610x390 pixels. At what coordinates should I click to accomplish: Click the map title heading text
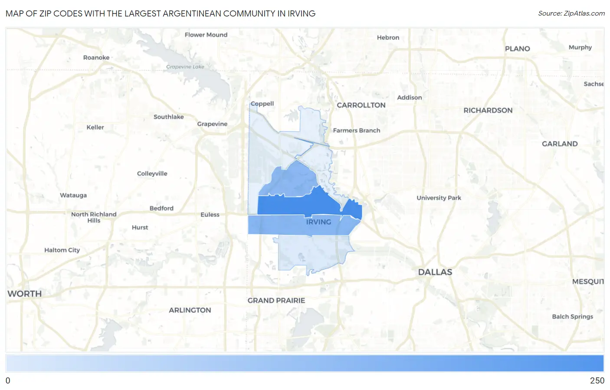pyautogui.click(x=161, y=13)
